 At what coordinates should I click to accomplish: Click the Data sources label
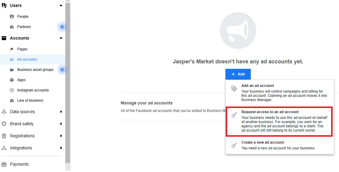coord(22,112)
